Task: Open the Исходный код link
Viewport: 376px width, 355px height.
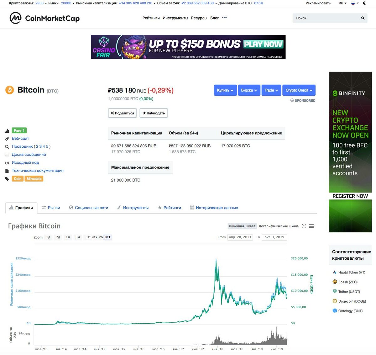Action: (x=25, y=162)
